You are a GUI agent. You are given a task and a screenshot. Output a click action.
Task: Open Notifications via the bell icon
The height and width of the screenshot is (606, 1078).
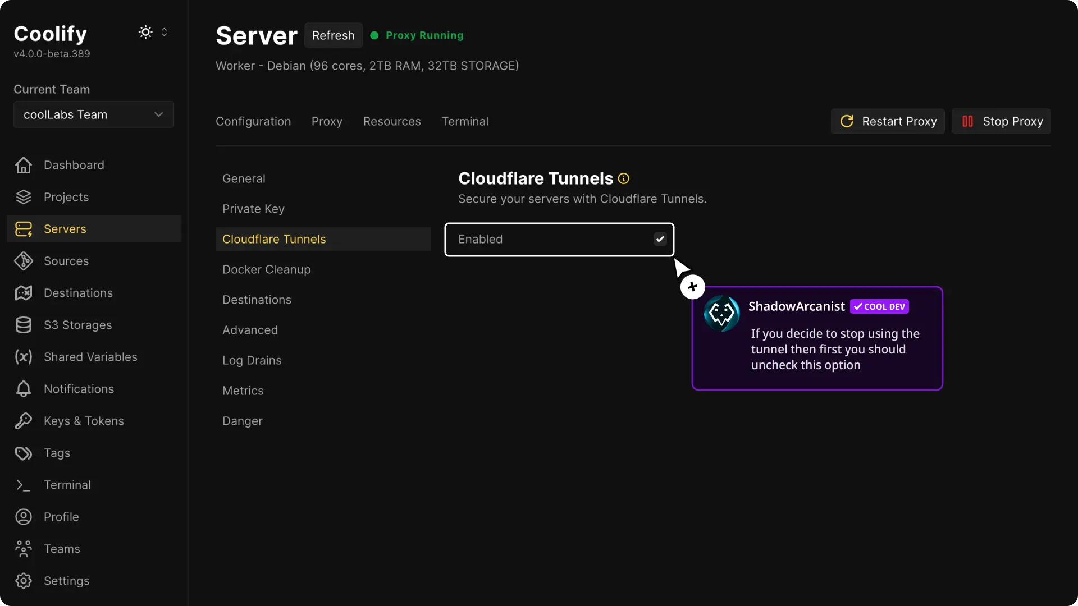[x=24, y=389]
